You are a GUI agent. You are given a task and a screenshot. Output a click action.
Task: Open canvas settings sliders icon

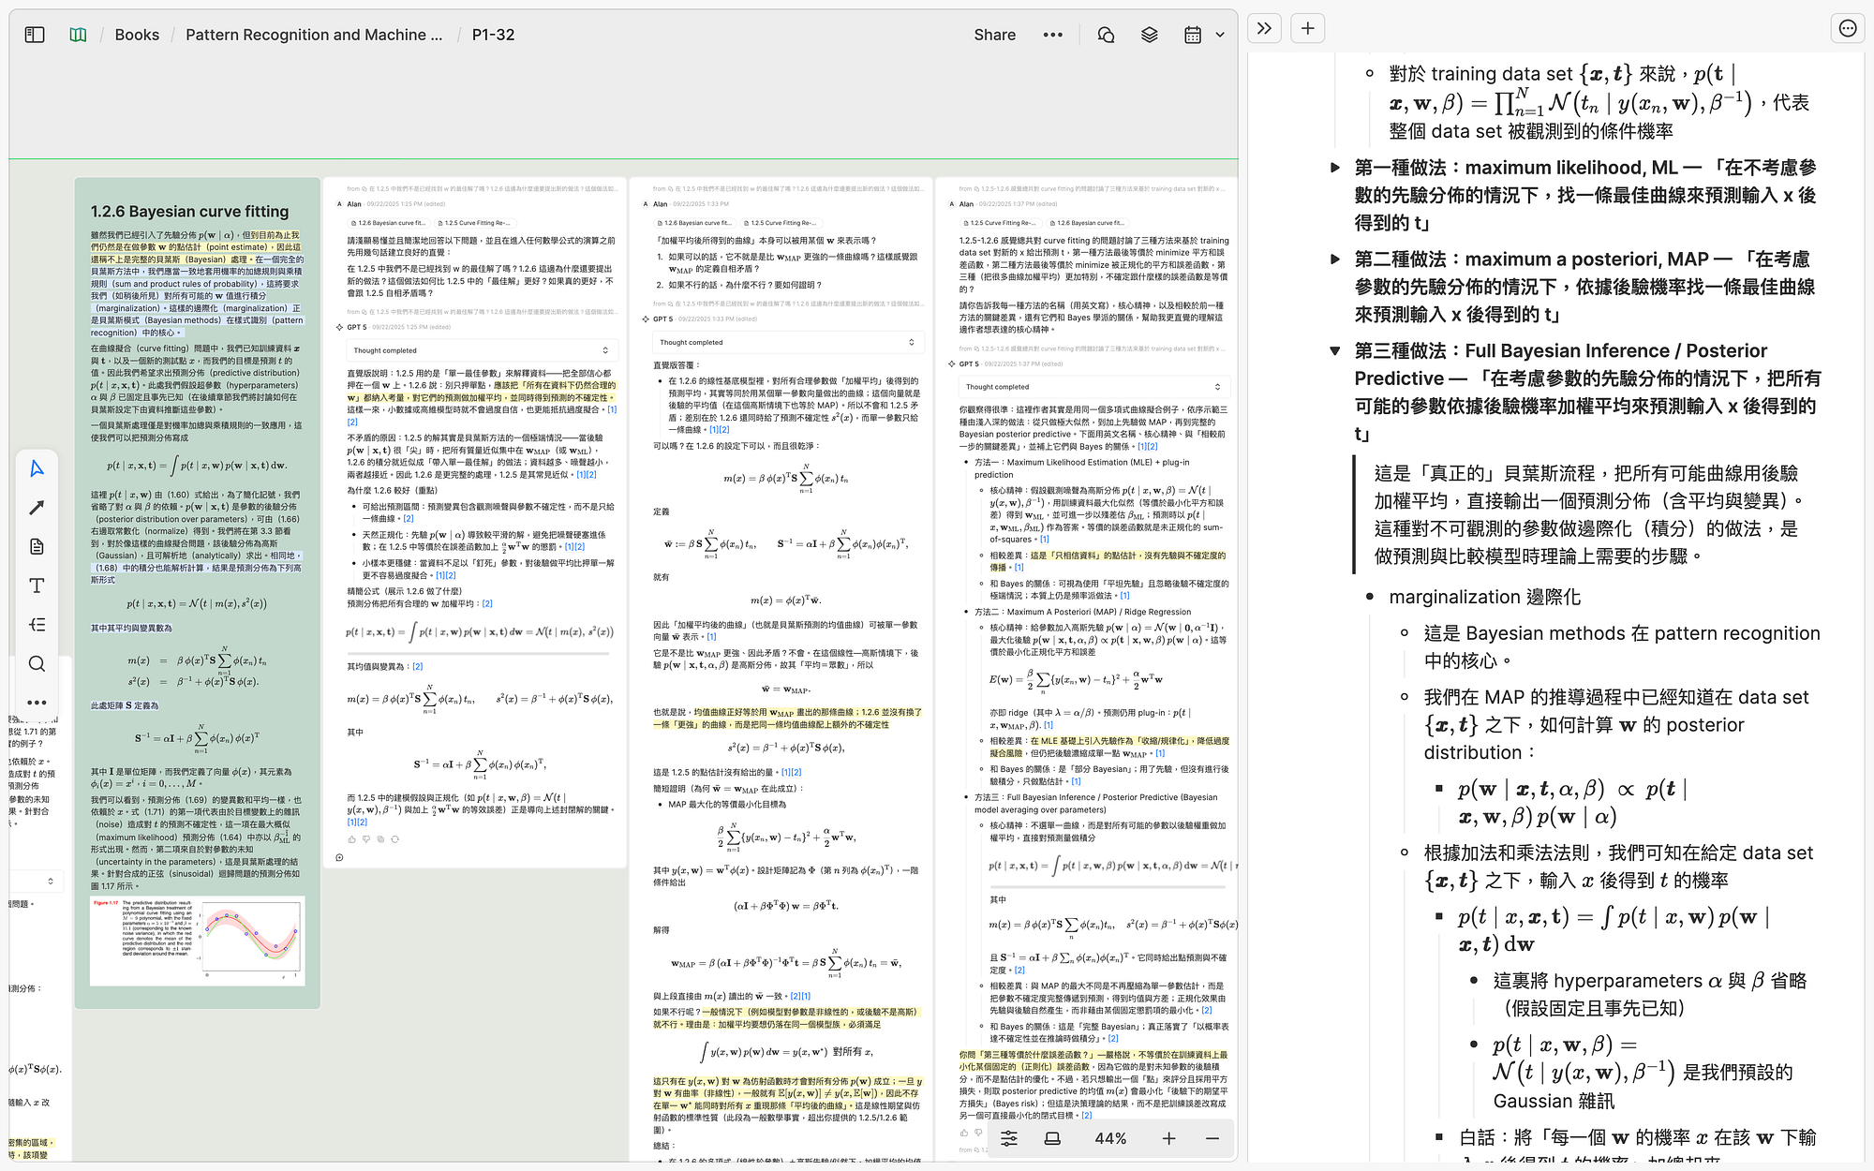click(x=1009, y=1138)
